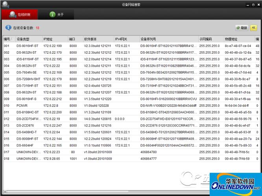
Task: Click port 80 in row 017
Action: point(73,152)
